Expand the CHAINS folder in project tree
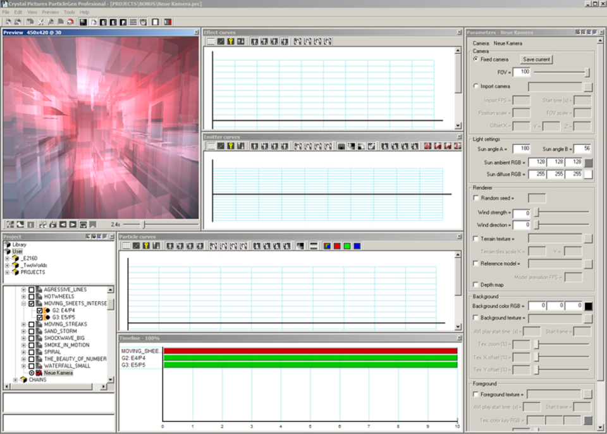Screen dimensions: 607x434 (16, 380)
